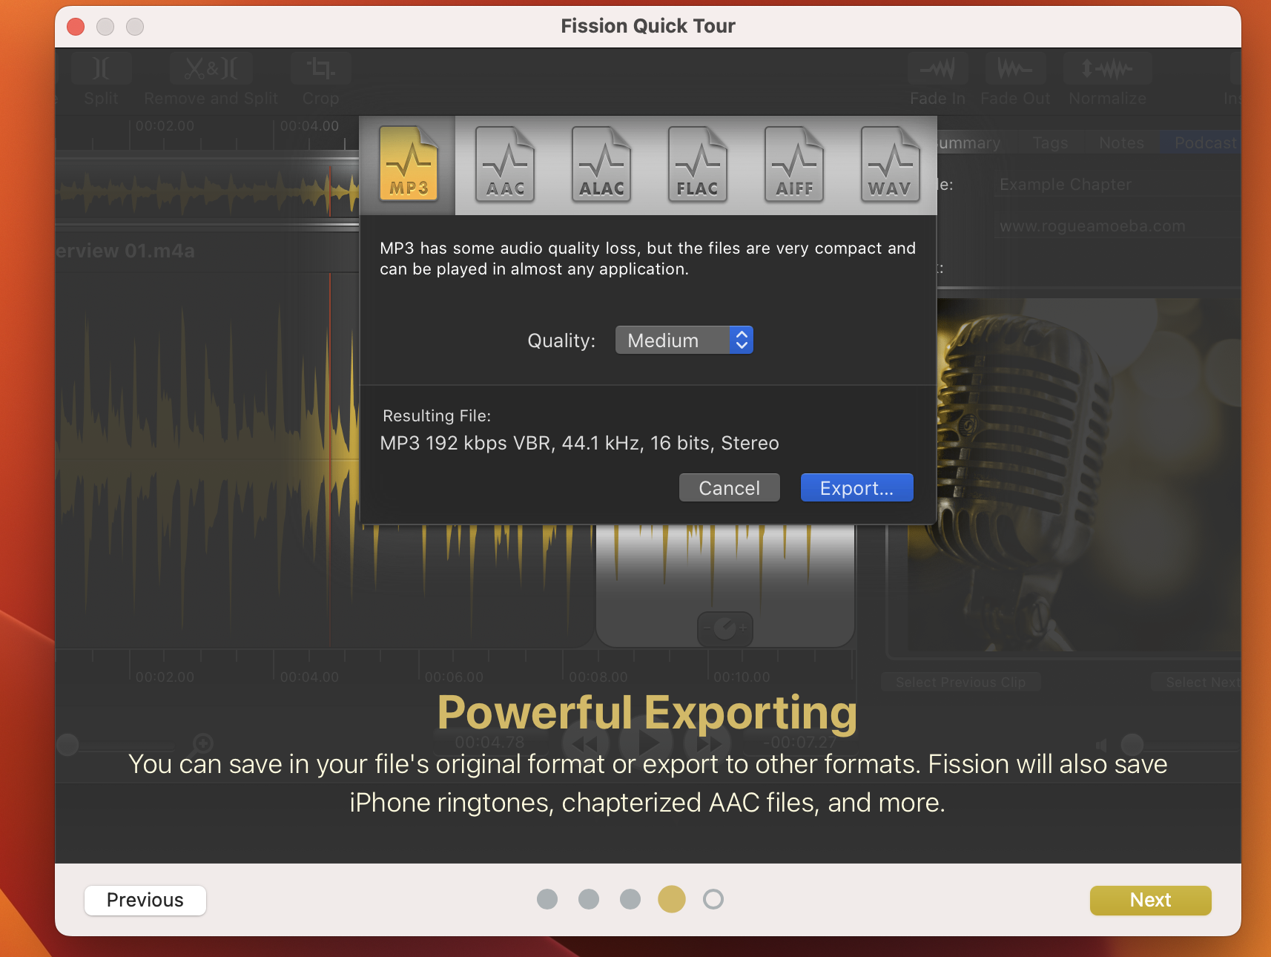
Task: Jump to the first tour page dot
Action: coord(547,899)
